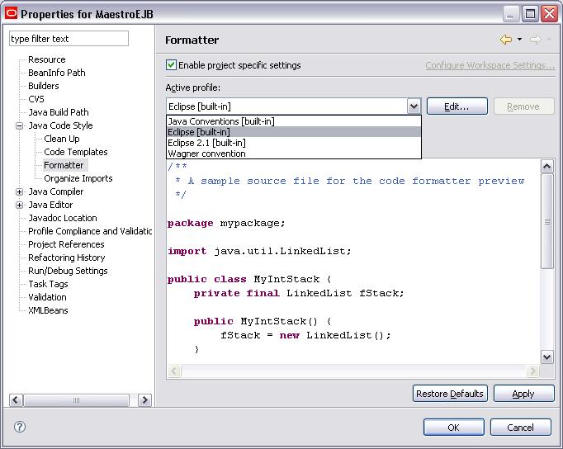Collapse the Java Code Style node
563x449 pixels.
19,125
